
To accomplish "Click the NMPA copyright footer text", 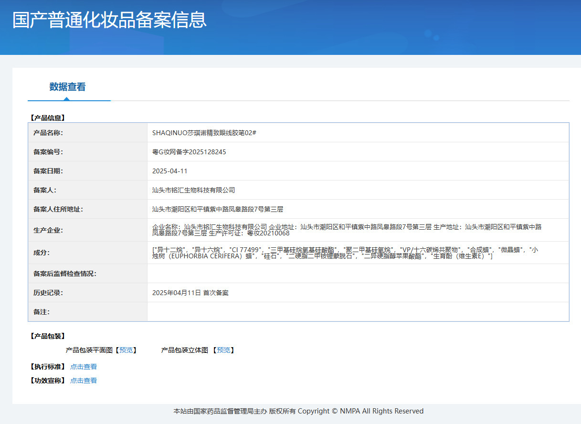I will [x=298, y=411].
